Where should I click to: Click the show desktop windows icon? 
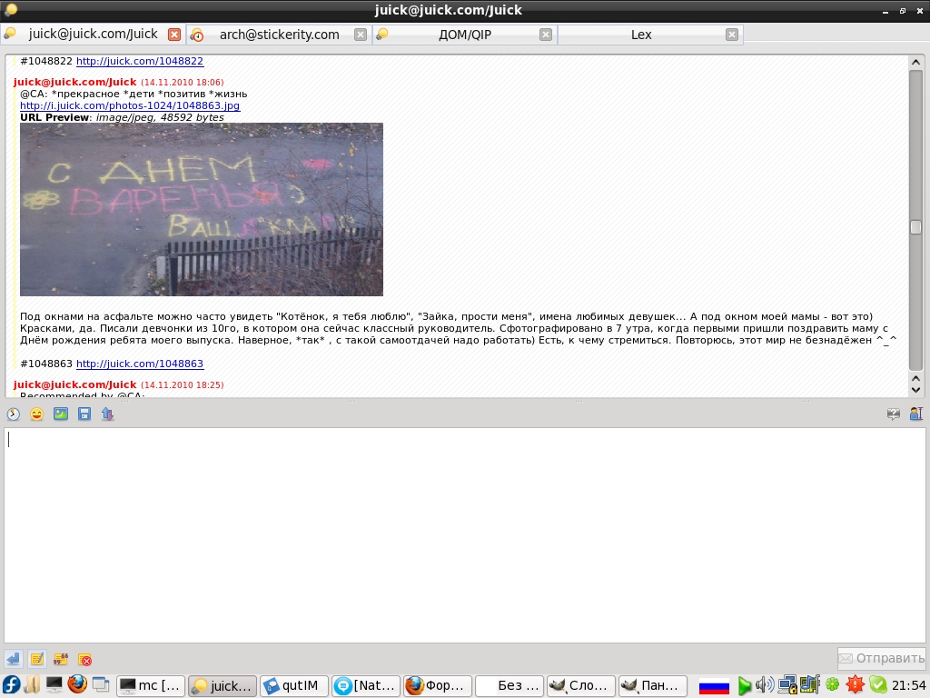(100, 685)
